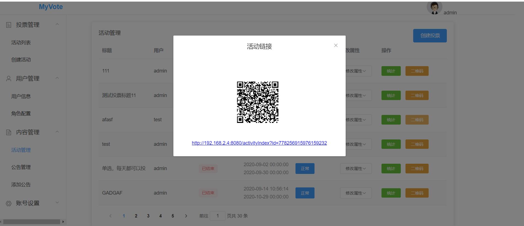
Task: Collapse the 用户管理 menu chevron
Action: coord(57,78)
